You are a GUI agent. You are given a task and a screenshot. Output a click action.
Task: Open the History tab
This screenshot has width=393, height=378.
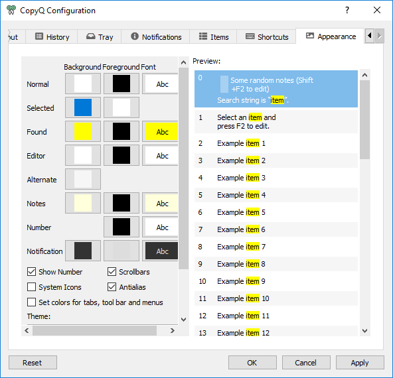pos(52,36)
